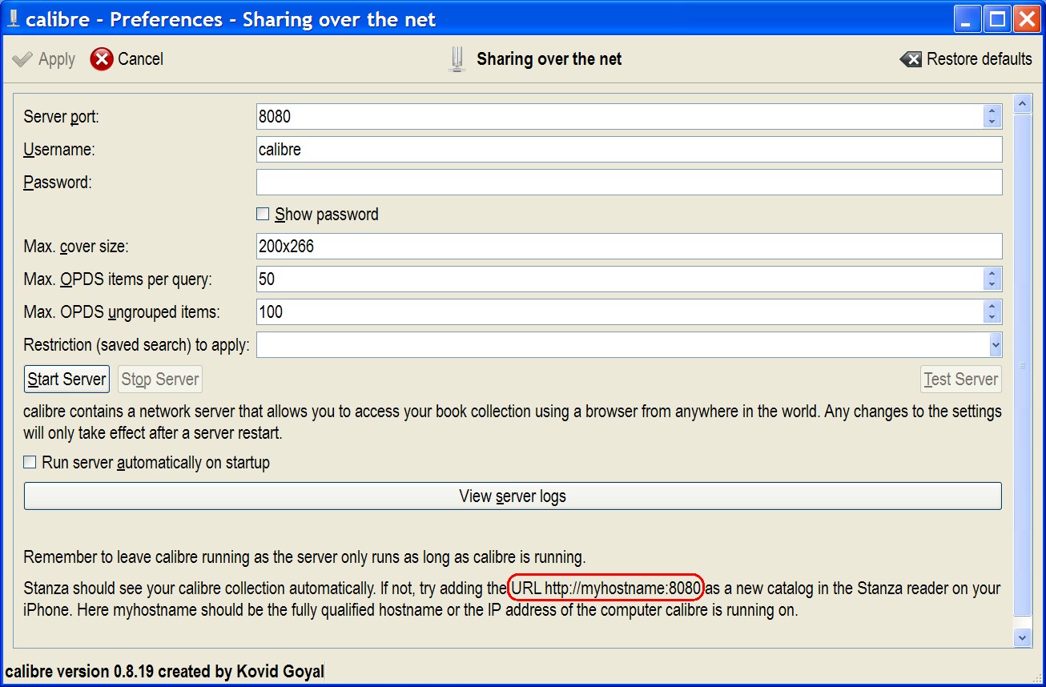This screenshot has height=687, width=1046.
Task: Decrease the Server port value with down arrow
Action: point(992,123)
